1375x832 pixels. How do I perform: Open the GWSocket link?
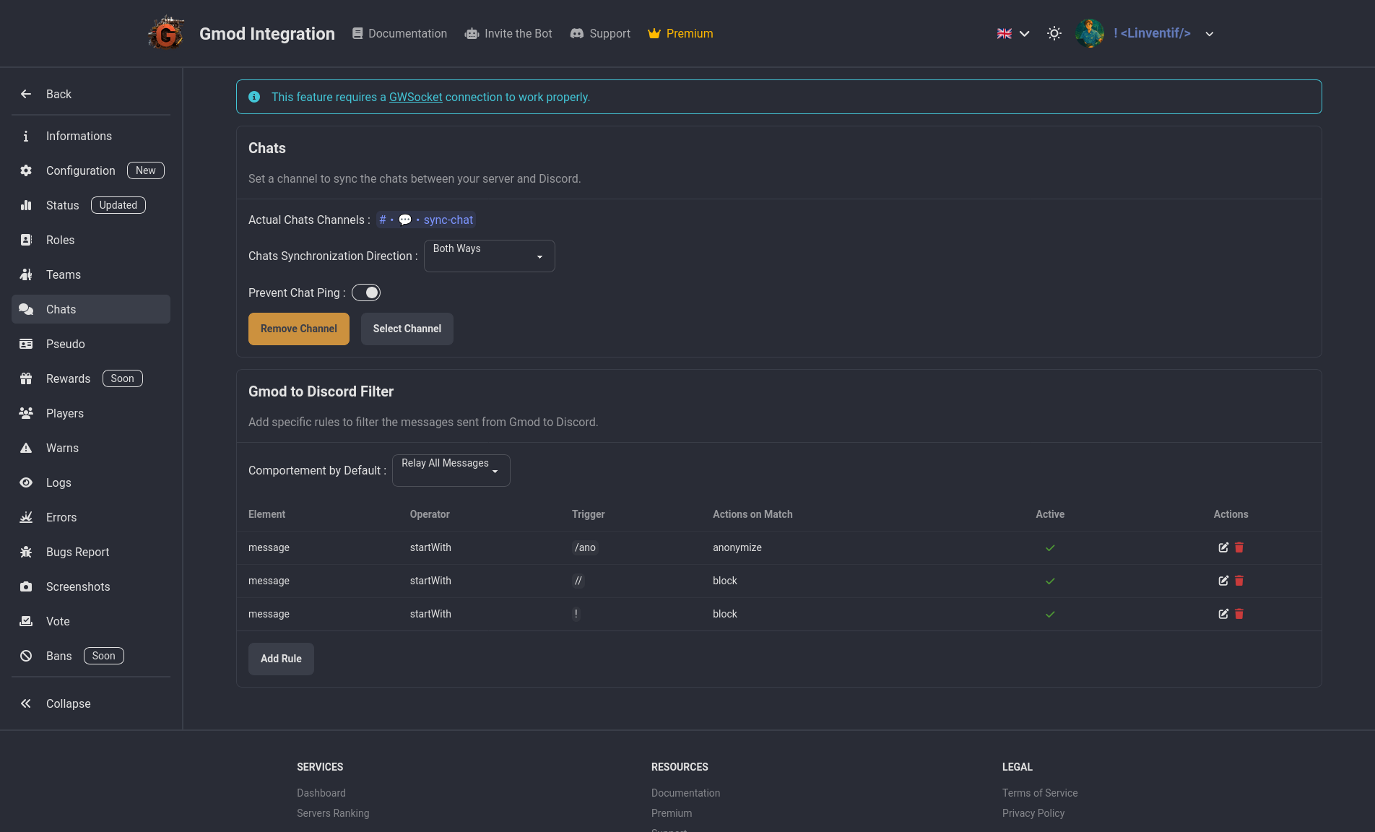(415, 97)
